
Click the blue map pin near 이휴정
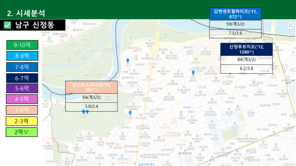click(x=128, y=60)
